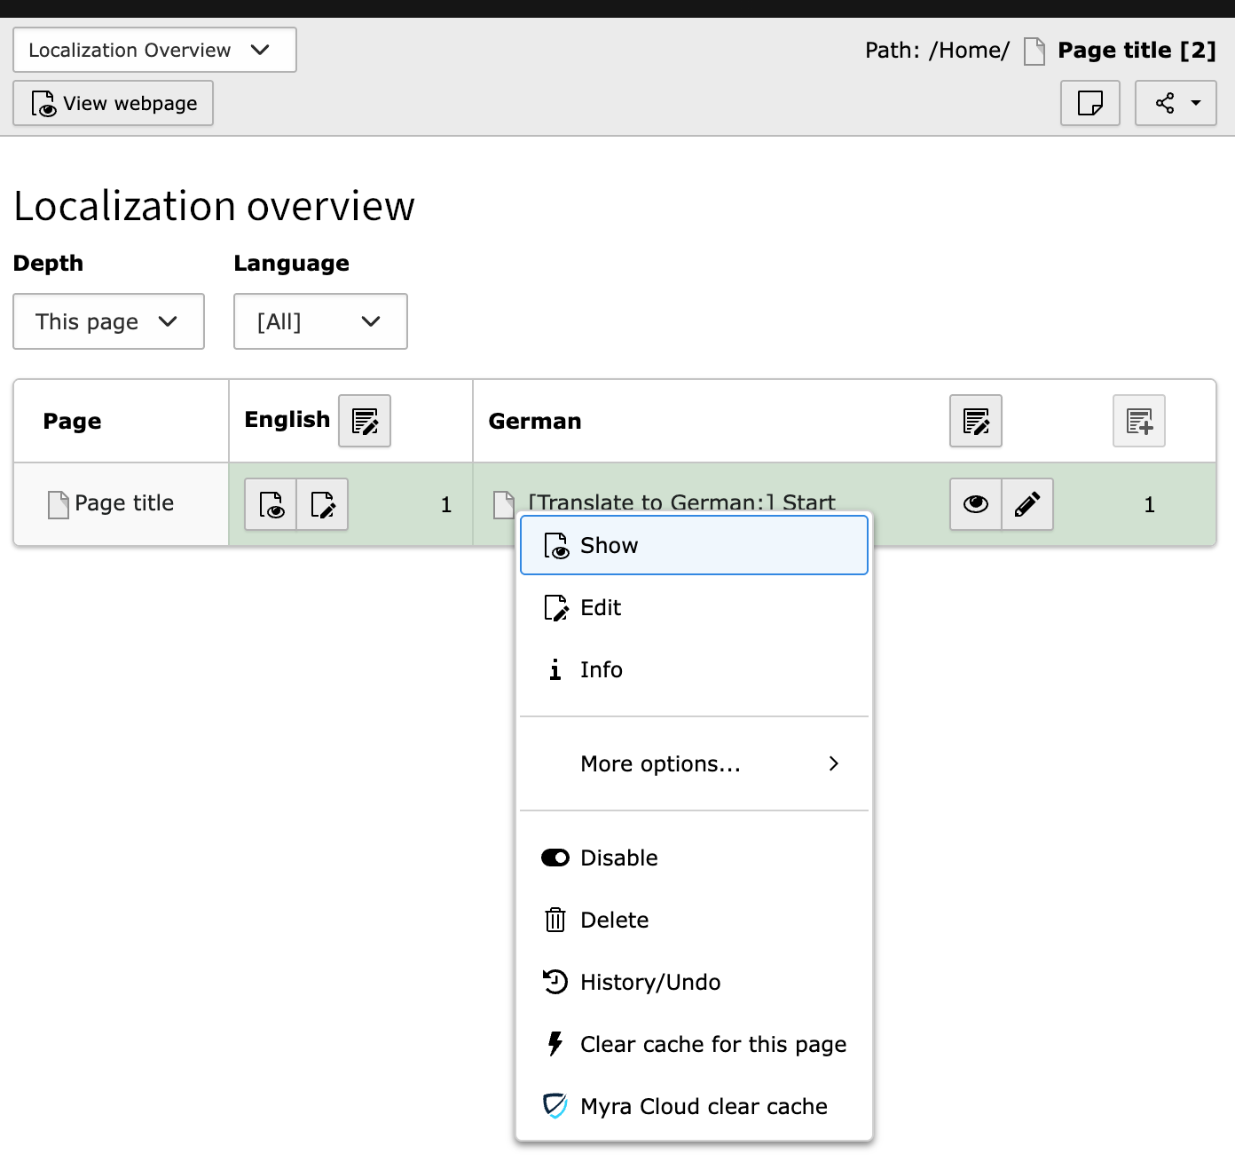This screenshot has height=1170, width=1235.
Task: Click the edit record icon for the English Page title
Action: coord(322,504)
